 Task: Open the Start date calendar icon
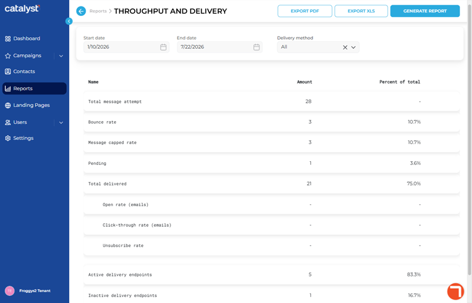163,47
